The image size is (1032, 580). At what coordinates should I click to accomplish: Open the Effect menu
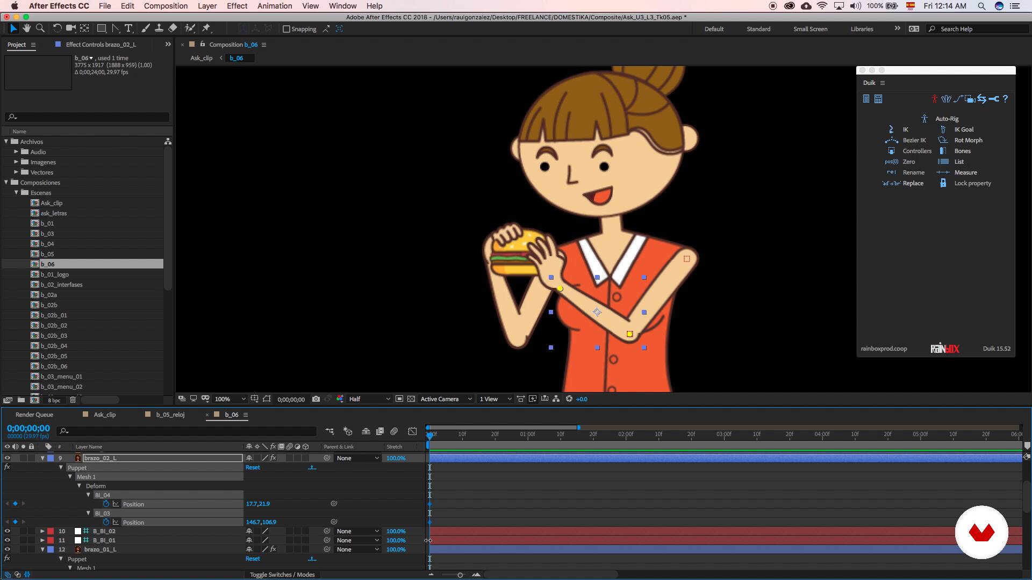coord(237,6)
